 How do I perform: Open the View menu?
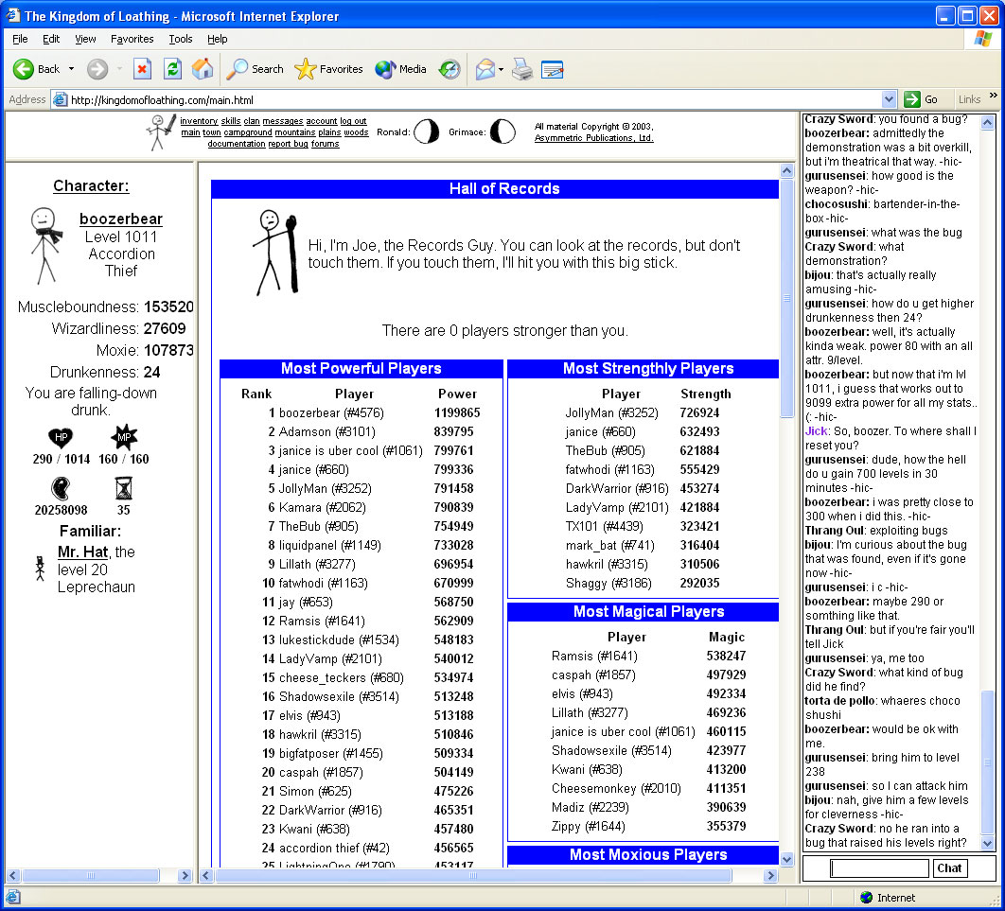pyautogui.click(x=85, y=39)
